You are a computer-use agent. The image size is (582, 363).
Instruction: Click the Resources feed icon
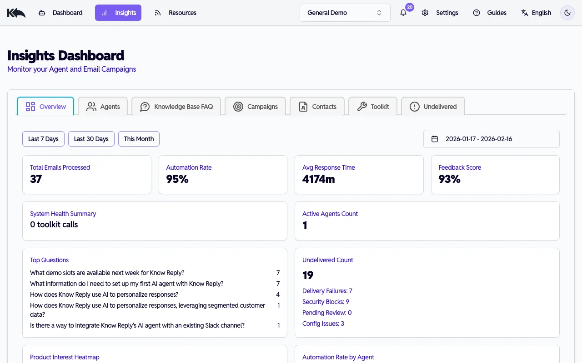coord(158,13)
